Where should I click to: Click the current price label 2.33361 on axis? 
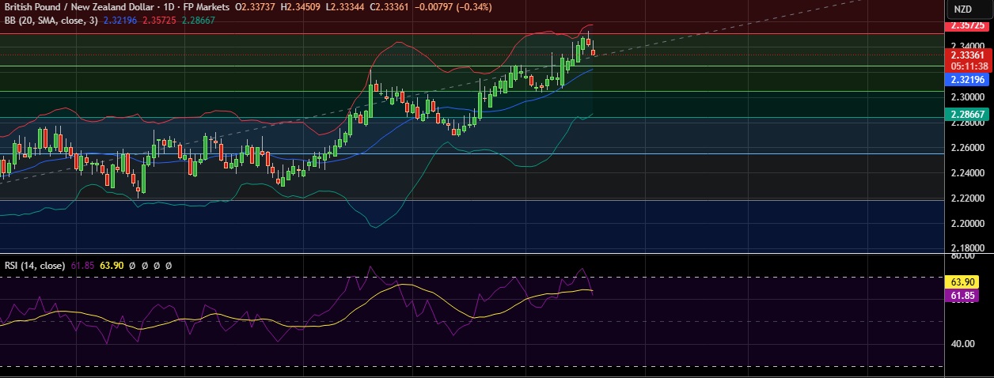point(969,55)
